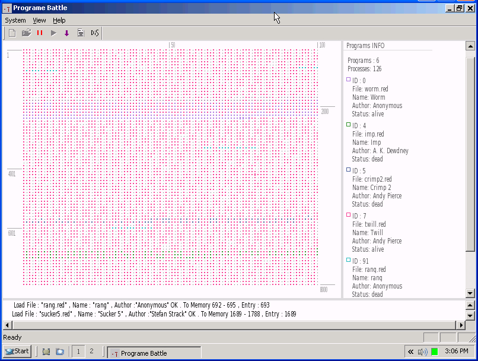
Task: Click the horizontal scrollbar thumb in log pane
Action: pos(234,325)
